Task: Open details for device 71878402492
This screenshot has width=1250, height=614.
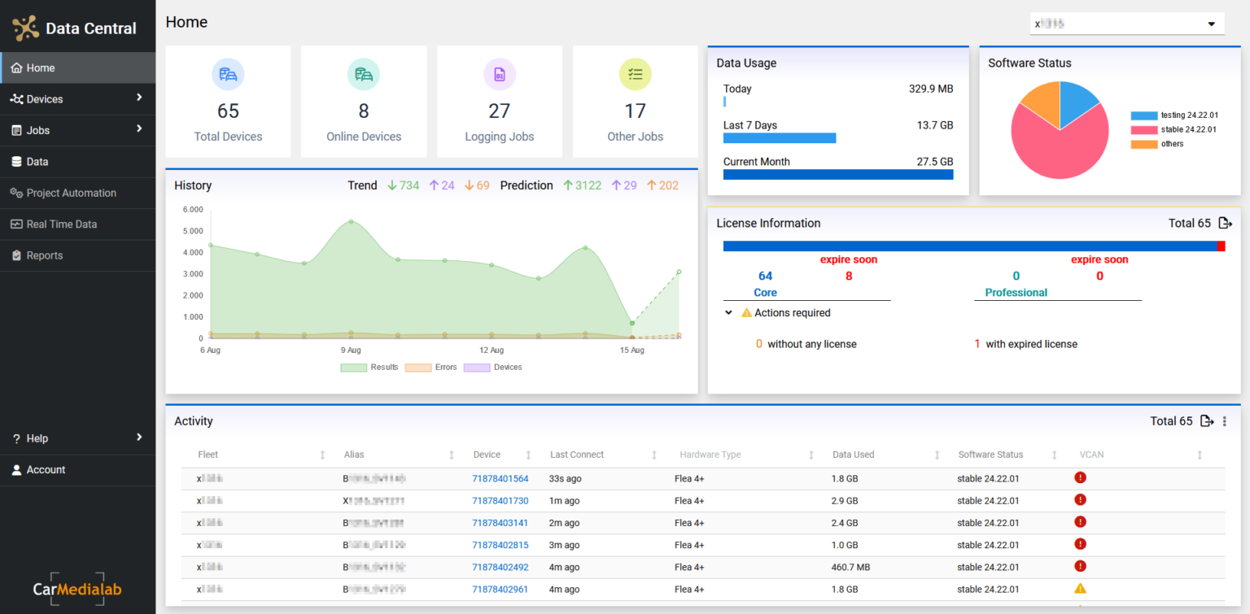Action: coord(500,566)
